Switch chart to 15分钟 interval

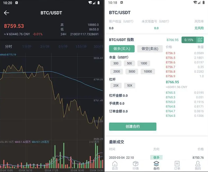pos(81,47)
